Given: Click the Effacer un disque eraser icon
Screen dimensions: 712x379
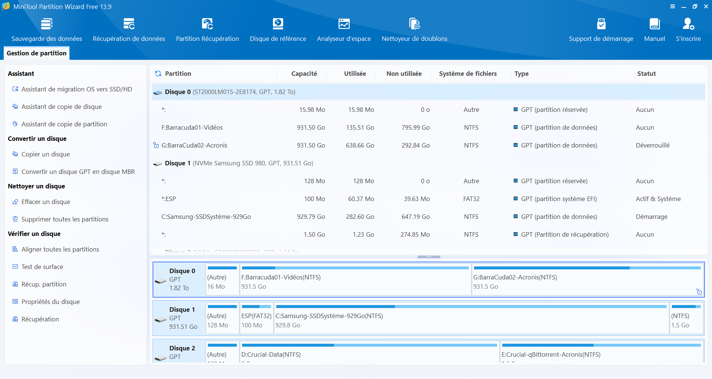Looking at the screenshot, I should coord(15,202).
